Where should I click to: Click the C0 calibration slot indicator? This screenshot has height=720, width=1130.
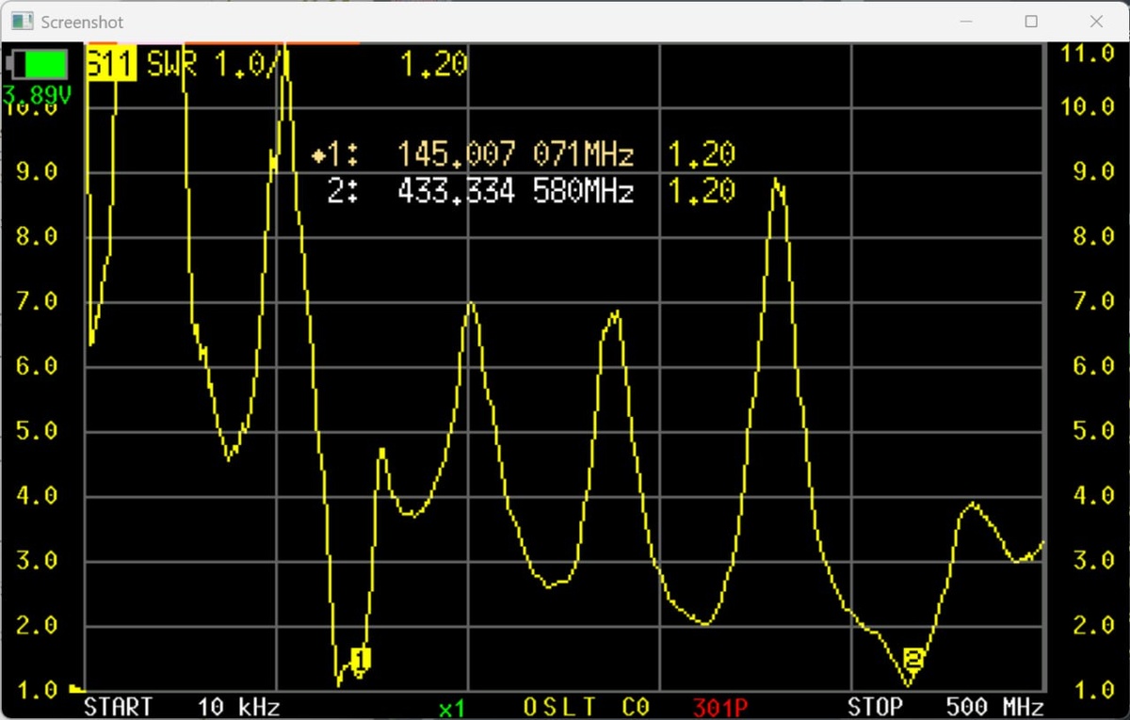[635, 706]
